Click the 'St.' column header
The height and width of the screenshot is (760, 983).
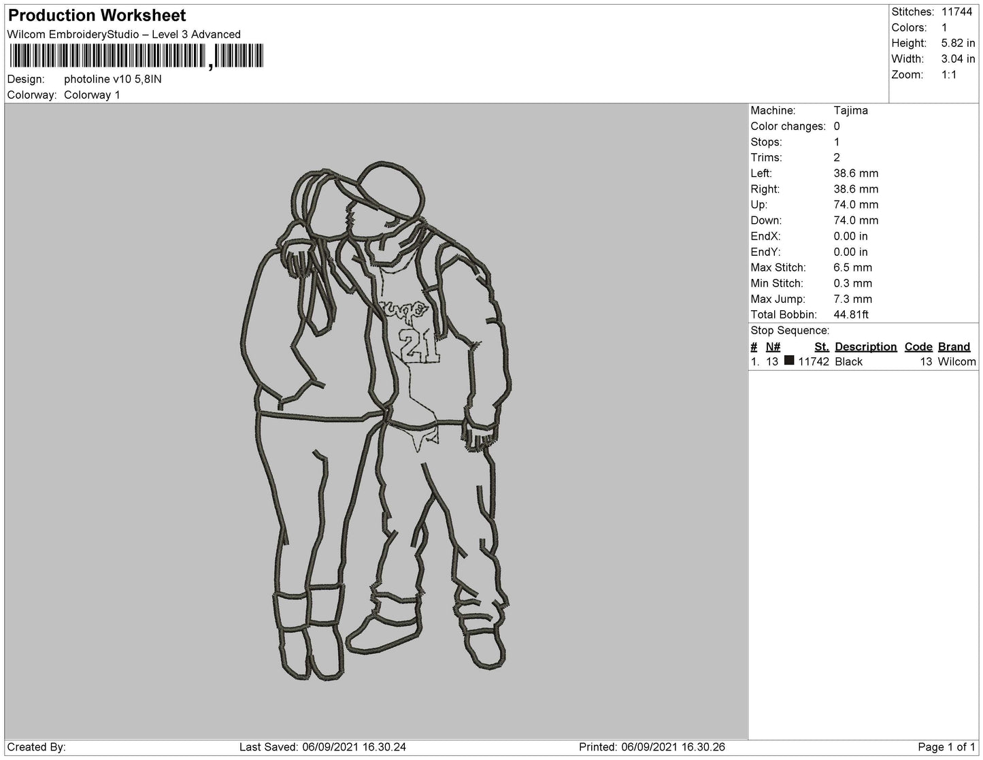(821, 346)
